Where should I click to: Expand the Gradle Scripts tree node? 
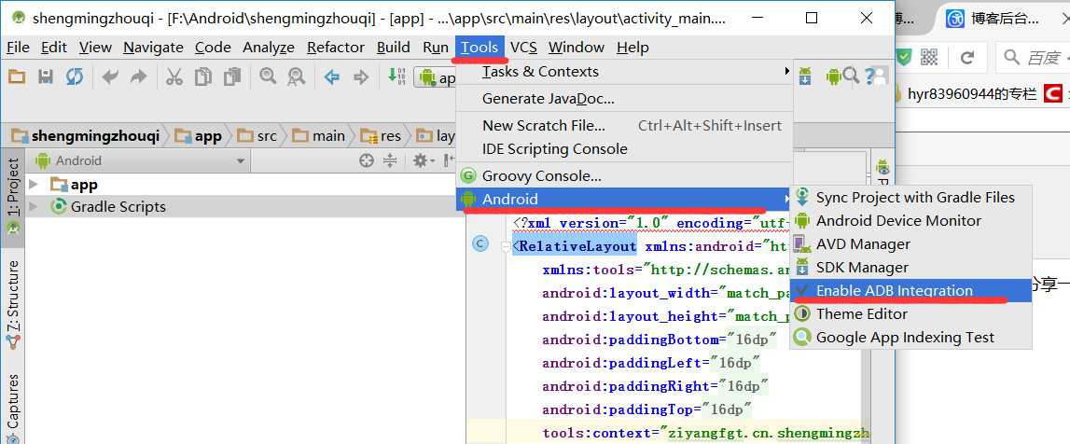click(x=33, y=207)
